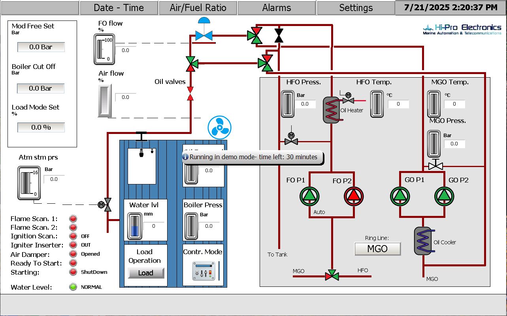Select the GO P1 pump icon
Image resolution: width=507 pixels, height=316 pixels.
(x=400, y=196)
